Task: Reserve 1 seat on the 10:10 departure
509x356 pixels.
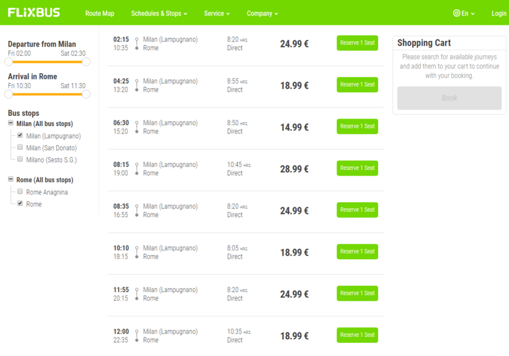Action: [x=357, y=252]
